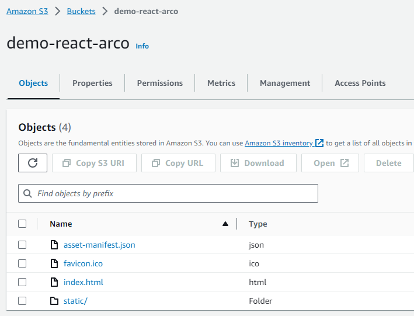Image resolution: width=414 pixels, height=316 pixels.
Task: Click the Copy URL button
Action: 178,163
